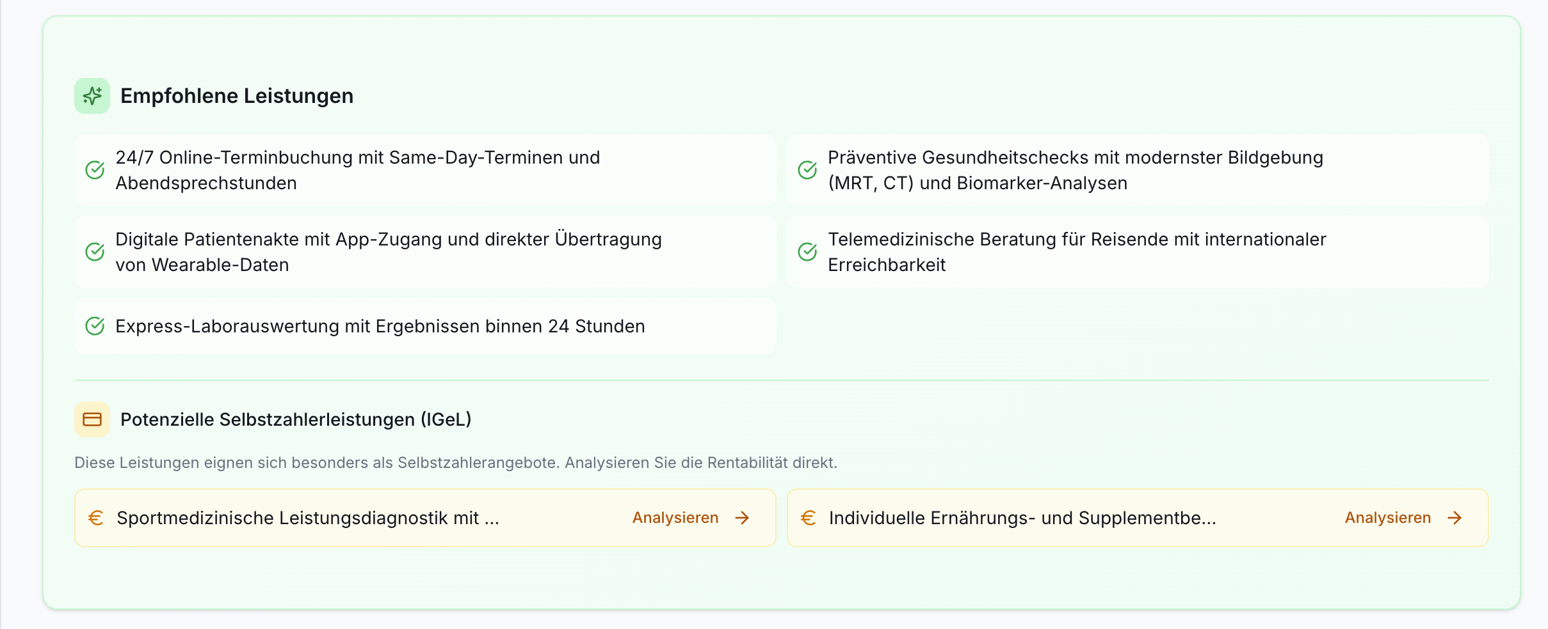The image size is (1548, 629).
Task: Click check icon for Digitale Patientenakte
Action: pos(95,252)
